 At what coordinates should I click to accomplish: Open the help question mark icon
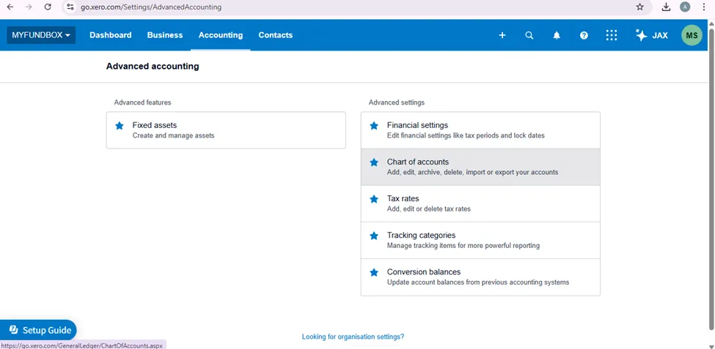584,35
